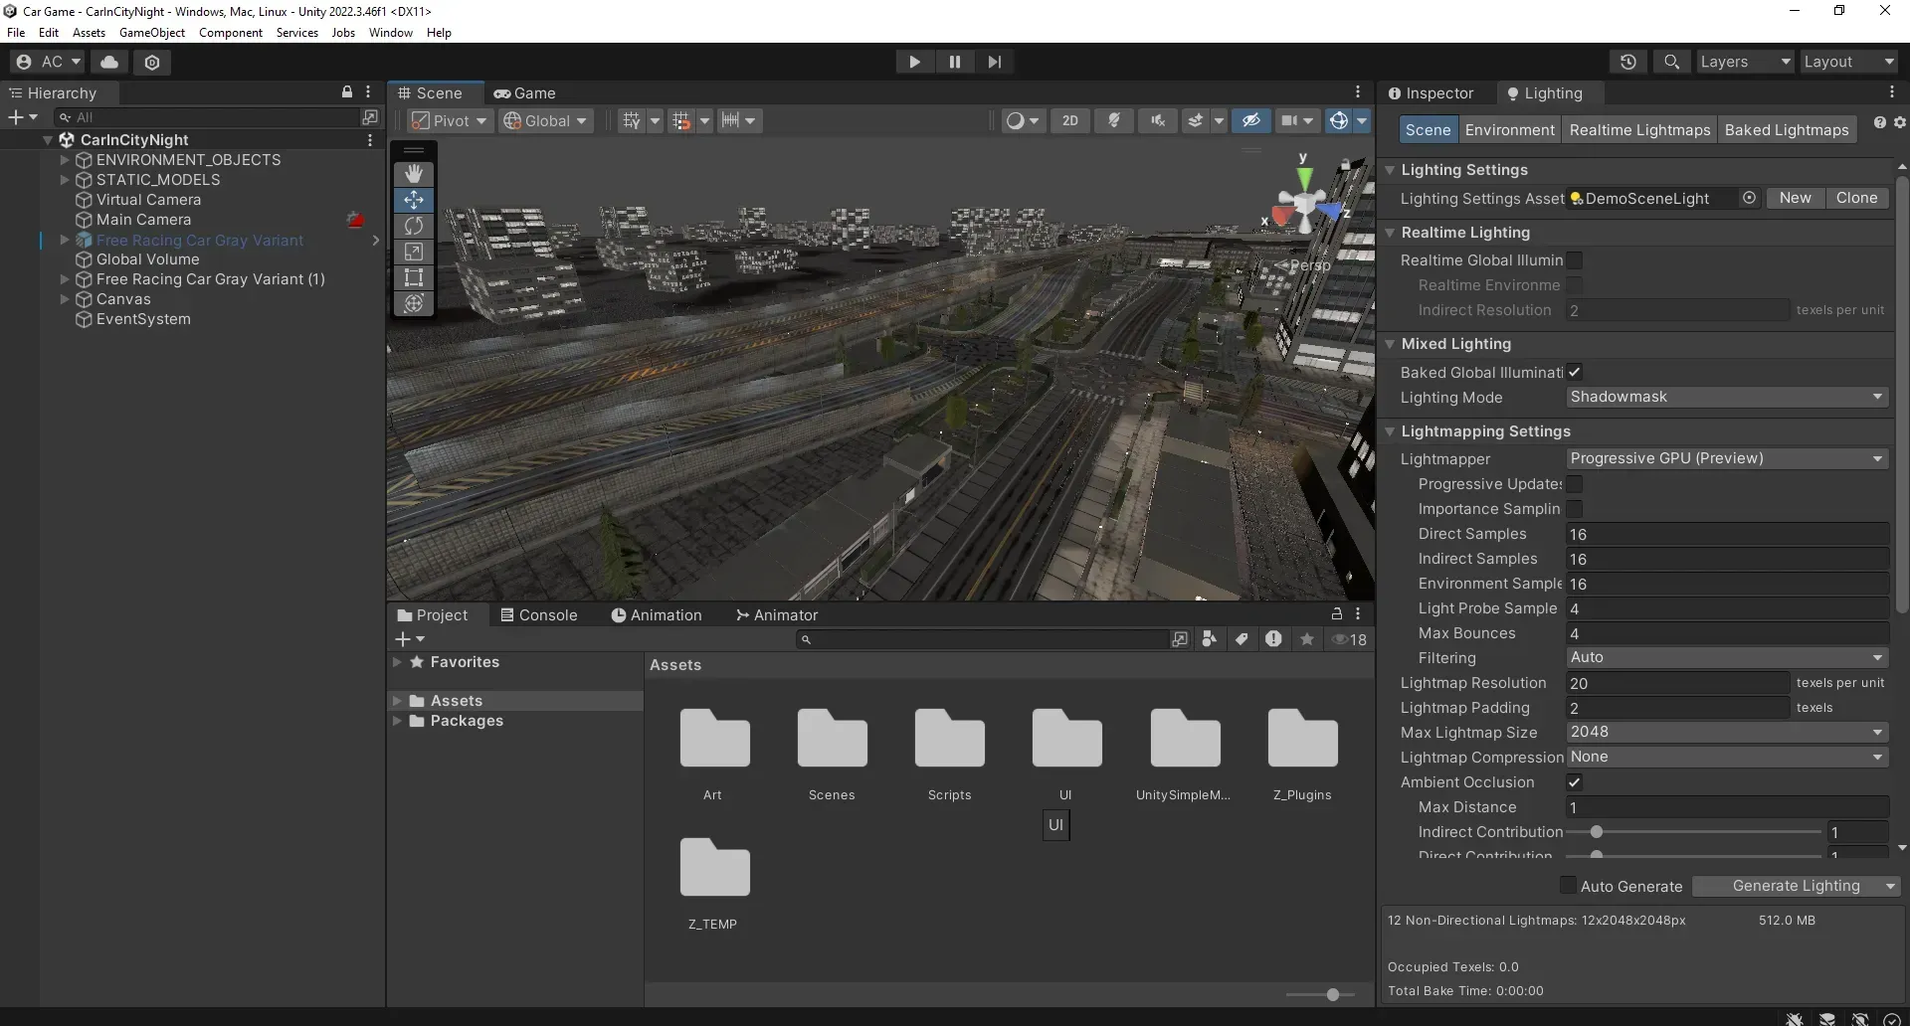Open Unity Cloud icon in toolbar
Image resolution: width=1910 pixels, height=1026 pixels.
pos(109,62)
